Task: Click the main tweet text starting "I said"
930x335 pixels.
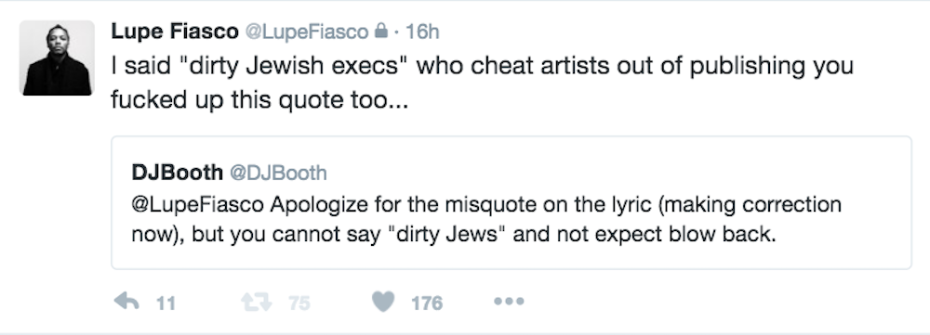Action: pyautogui.click(x=482, y=83)
